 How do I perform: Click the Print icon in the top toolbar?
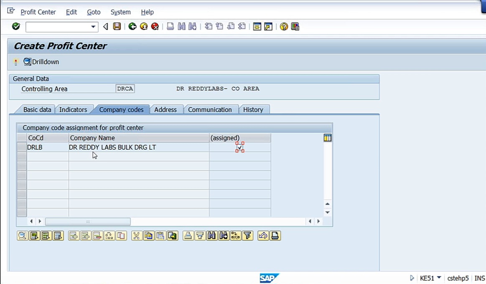pos(170,26)
